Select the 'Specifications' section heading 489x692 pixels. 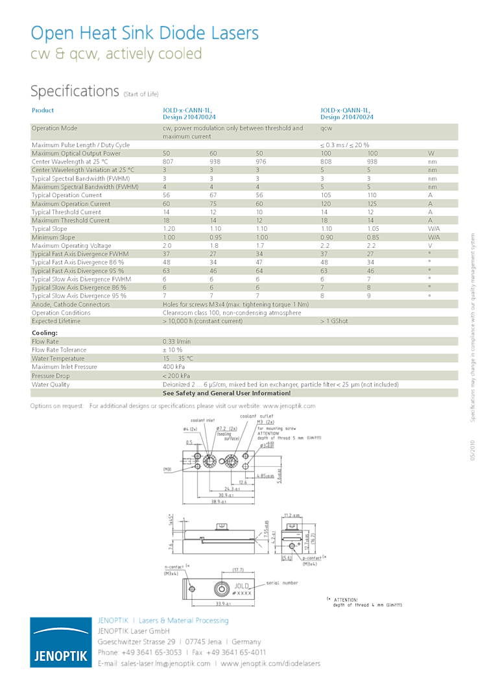tap(75, 91)
